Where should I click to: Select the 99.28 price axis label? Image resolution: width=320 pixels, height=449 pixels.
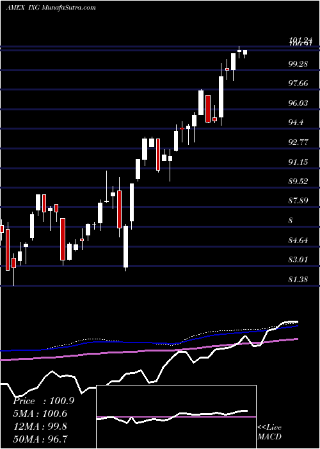298,64
